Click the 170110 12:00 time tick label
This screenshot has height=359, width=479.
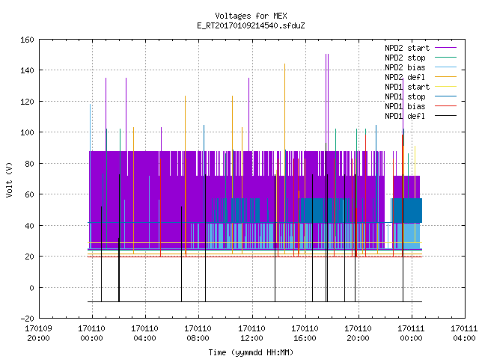251,334
